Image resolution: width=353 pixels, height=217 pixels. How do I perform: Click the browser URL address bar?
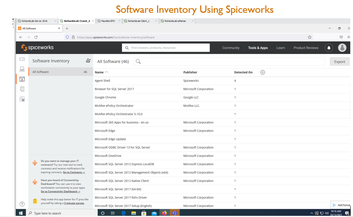pyautogui.click(x=188, y=37)
